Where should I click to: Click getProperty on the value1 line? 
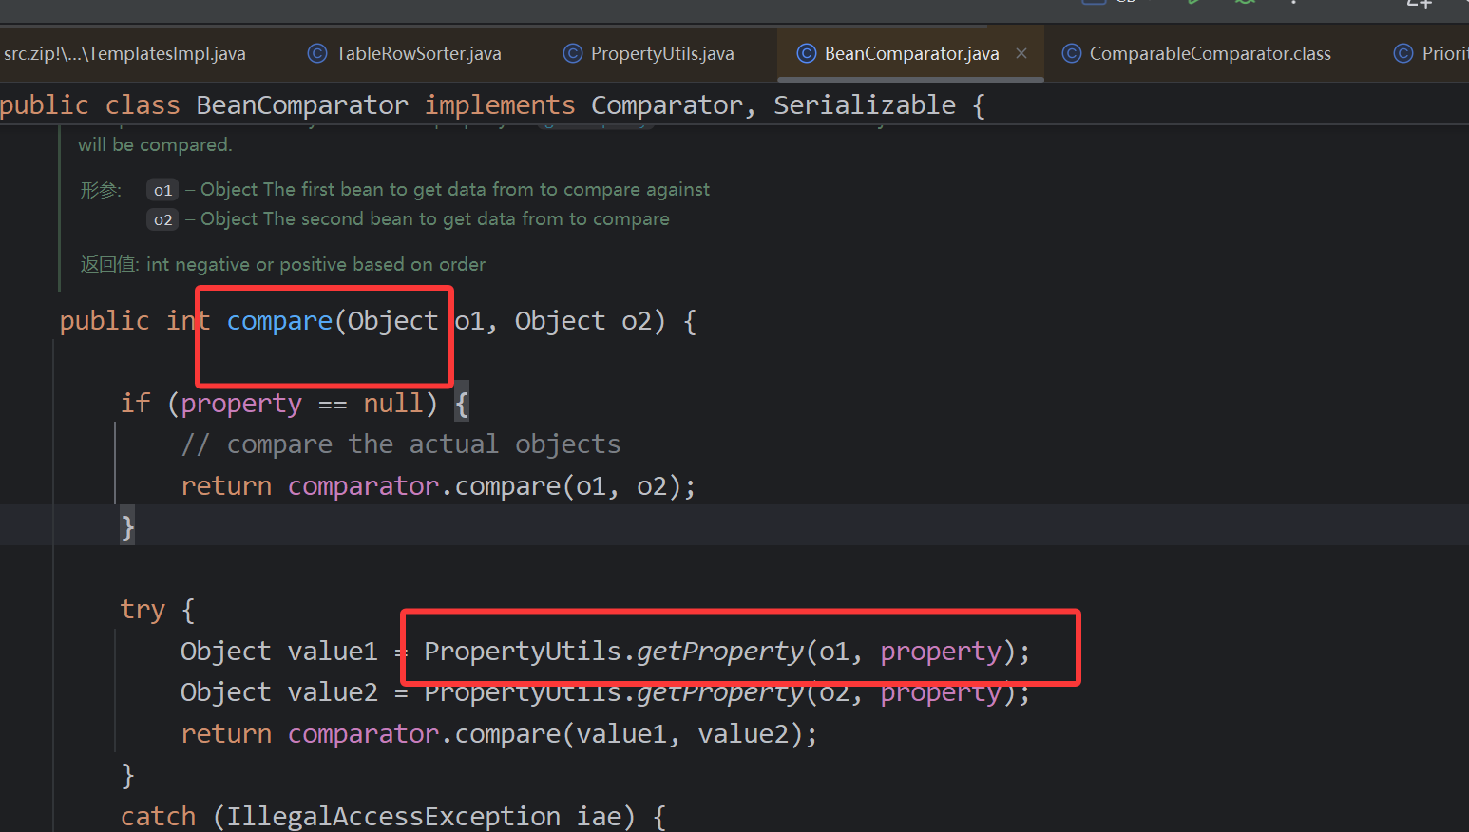pos(719,652)
